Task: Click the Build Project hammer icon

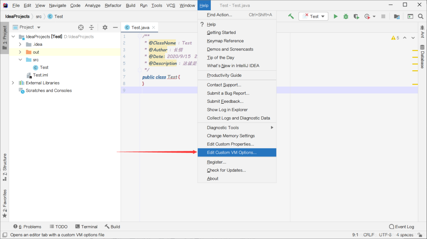Action: pos(291,16)
